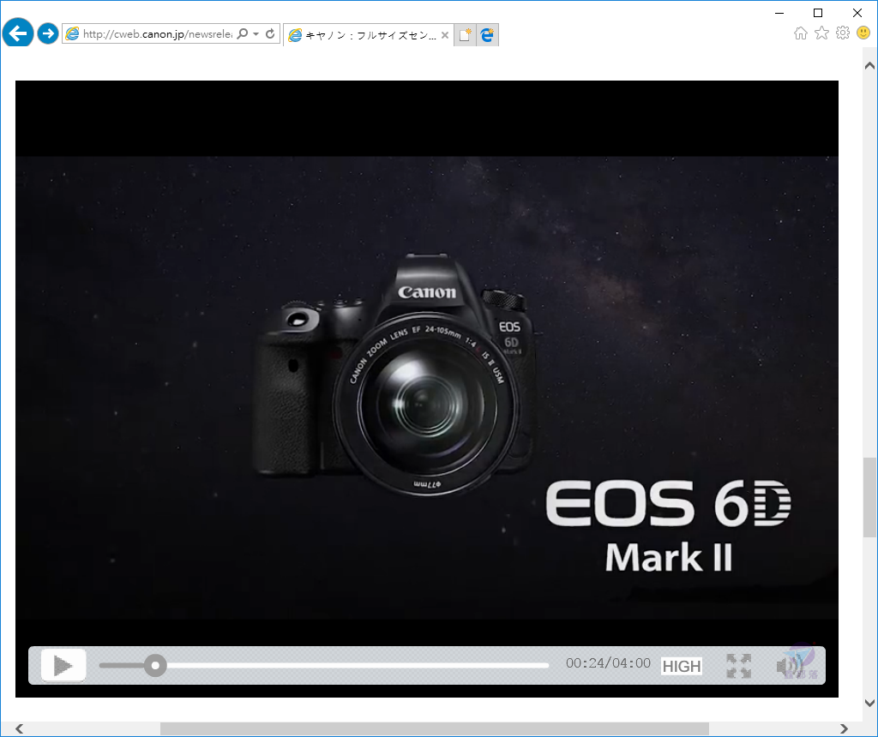Switch the video to fullscreen mode
The width and height of the screenshot is (878, 737).
point(738,666)
